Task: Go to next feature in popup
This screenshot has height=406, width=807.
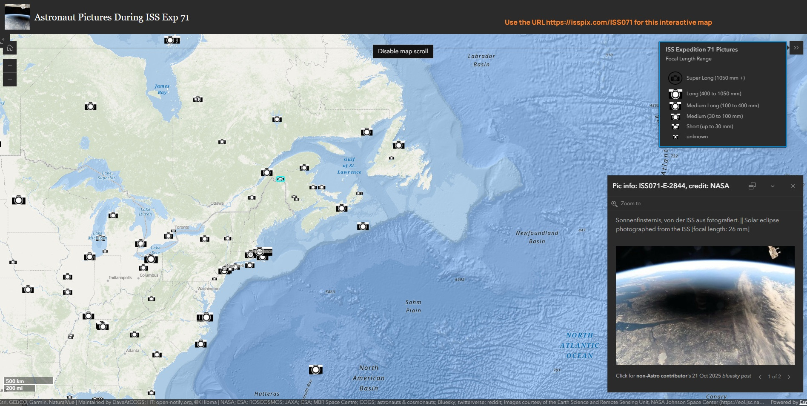Action: (x=789, y=377)
